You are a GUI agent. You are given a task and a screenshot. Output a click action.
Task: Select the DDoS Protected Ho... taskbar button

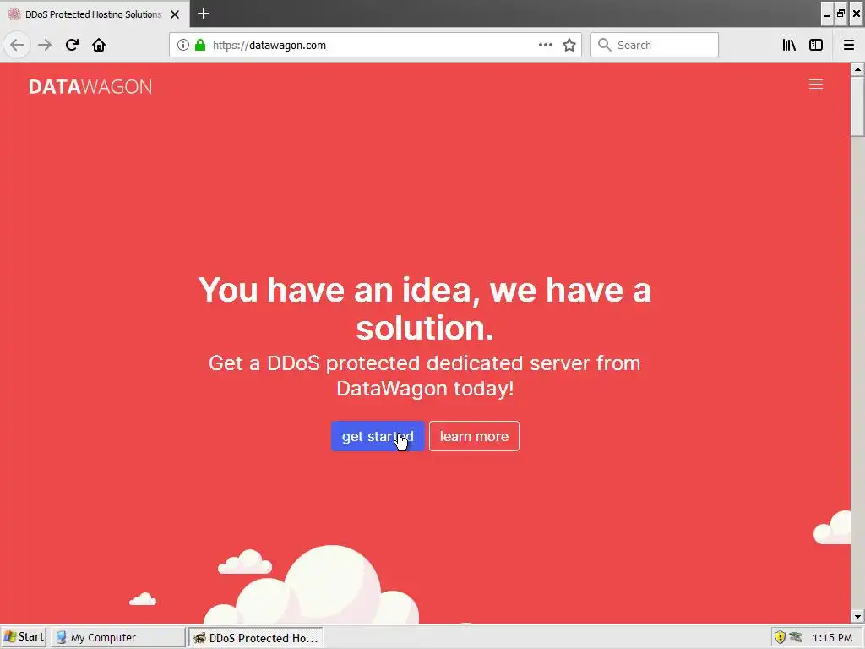tap(255, 637)
